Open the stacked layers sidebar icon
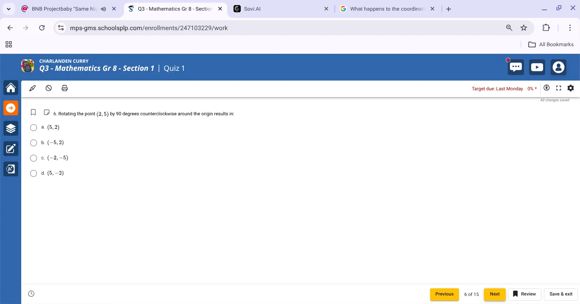The width and height of the screenshot is (580, 304). (x=11, y=128)
